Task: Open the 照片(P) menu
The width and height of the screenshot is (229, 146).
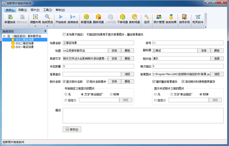Action: tap(35, 10)
